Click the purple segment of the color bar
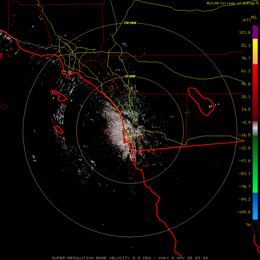Screen dimensions: 260x260 (x=255, y=32)
